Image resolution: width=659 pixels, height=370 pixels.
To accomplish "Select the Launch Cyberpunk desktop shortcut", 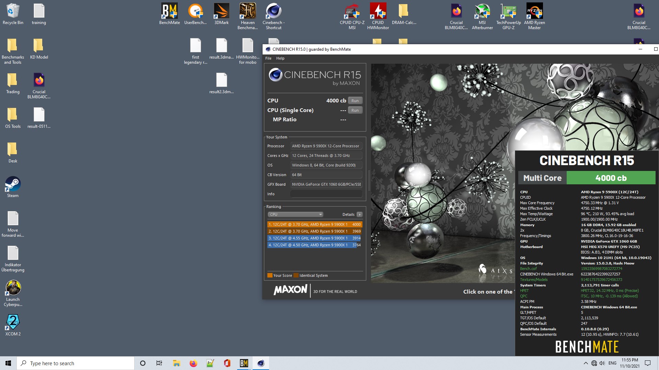I will pos(13,293).
